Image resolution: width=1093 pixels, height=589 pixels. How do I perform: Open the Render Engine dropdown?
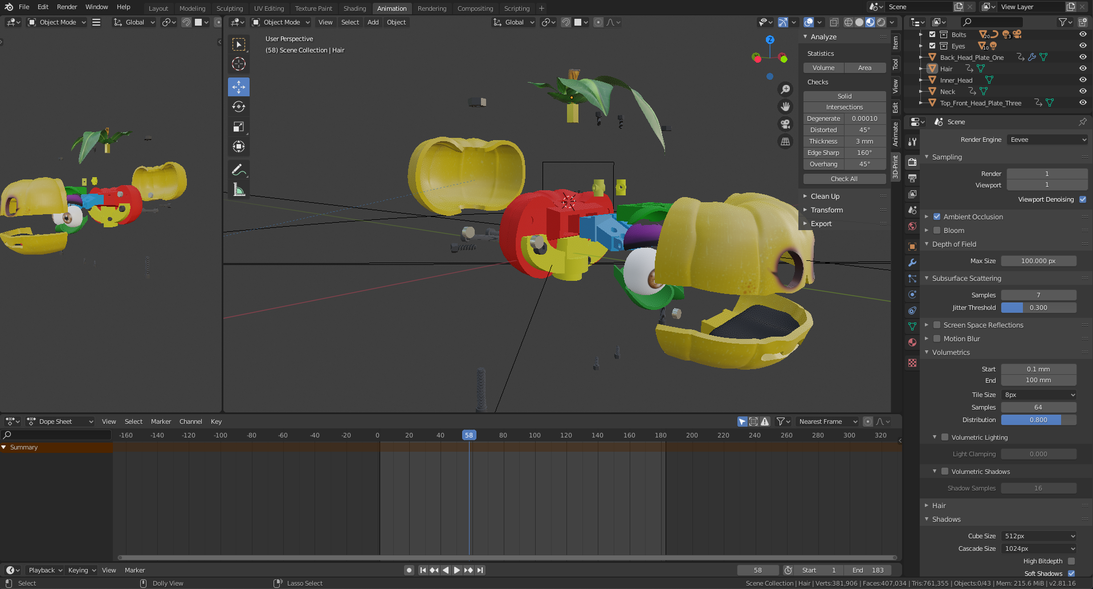point(1047,140)
